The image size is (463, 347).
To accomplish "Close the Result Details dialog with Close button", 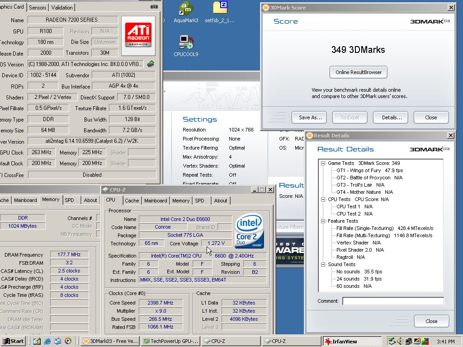I will [431, 321].
